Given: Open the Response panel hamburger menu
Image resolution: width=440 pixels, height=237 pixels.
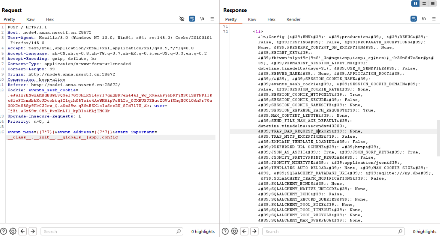Looking at the screenshot, I should [434, 19].
